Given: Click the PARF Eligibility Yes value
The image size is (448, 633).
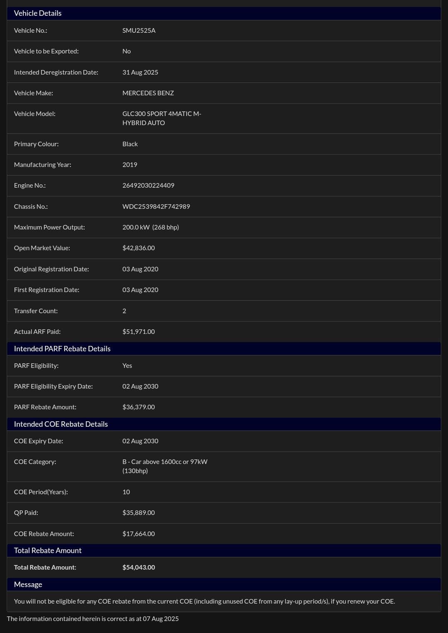Looking at the screenshot, I should 127,366.
